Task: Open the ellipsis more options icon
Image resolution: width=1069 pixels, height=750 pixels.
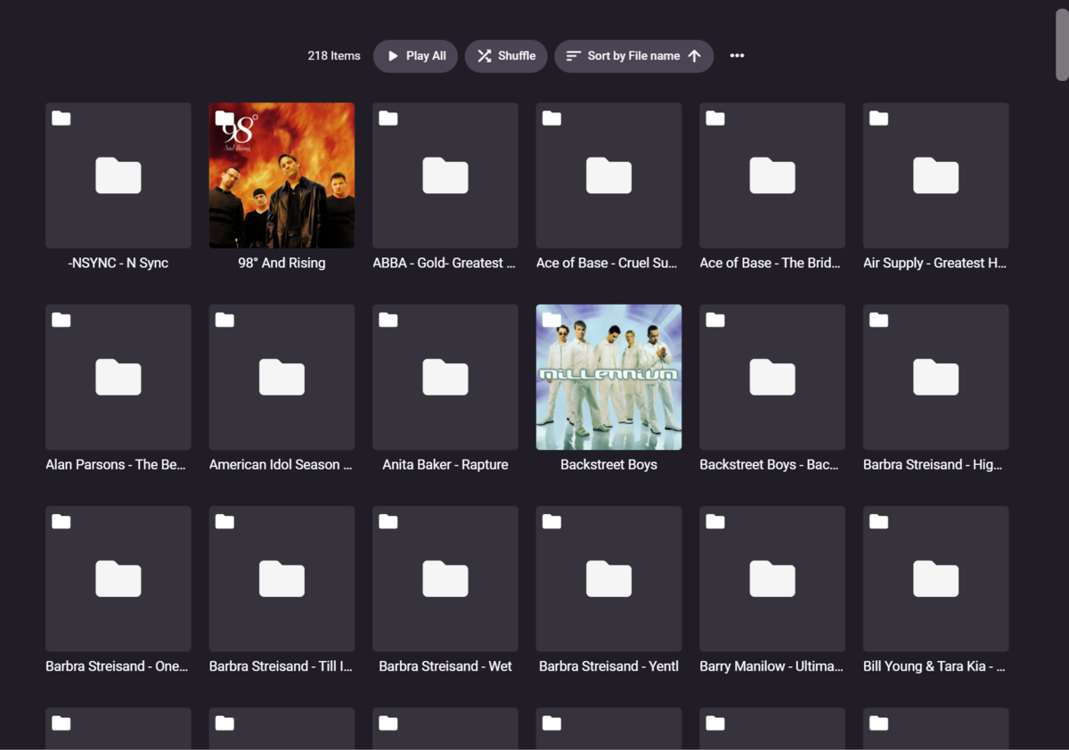Action: [737, 55]
